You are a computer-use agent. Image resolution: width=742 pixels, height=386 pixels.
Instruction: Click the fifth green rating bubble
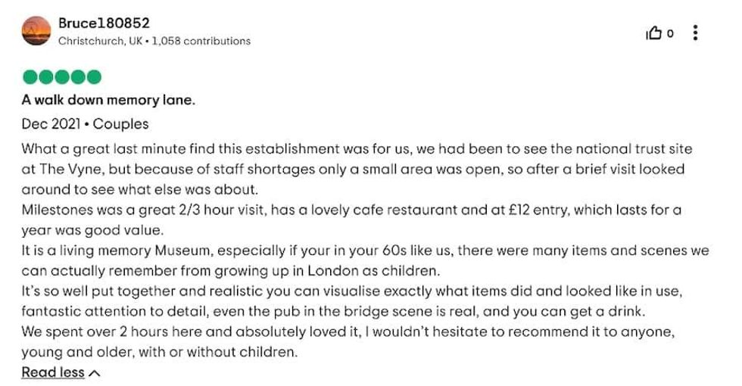[x=94, y=76]
